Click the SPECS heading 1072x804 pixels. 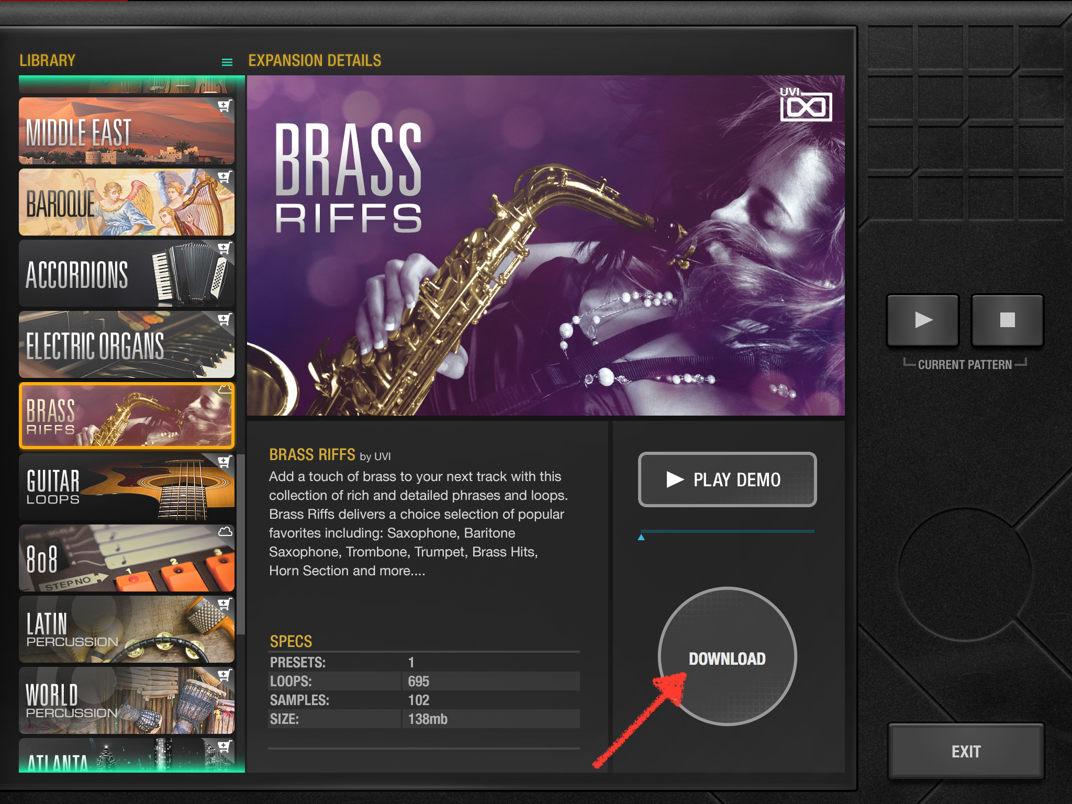pyautogui.click(x=291, y=641)
